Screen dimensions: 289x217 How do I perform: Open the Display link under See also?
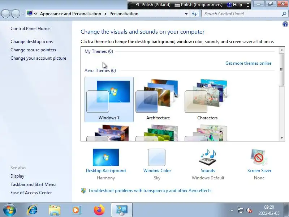[x=17, y=176]
